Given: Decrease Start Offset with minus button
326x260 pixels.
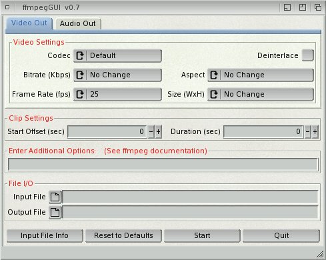Looking at the screenshot, I should 151,132.
